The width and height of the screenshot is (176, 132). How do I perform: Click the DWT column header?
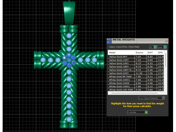click(x=151, y=52)
